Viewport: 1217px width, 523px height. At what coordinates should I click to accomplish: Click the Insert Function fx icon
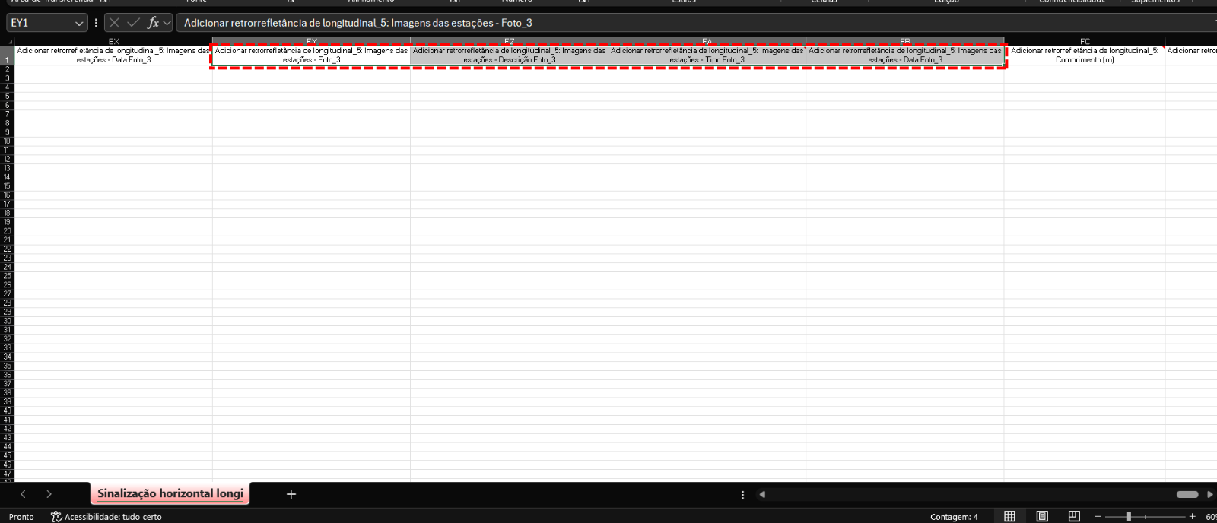(x=153, y=23)
